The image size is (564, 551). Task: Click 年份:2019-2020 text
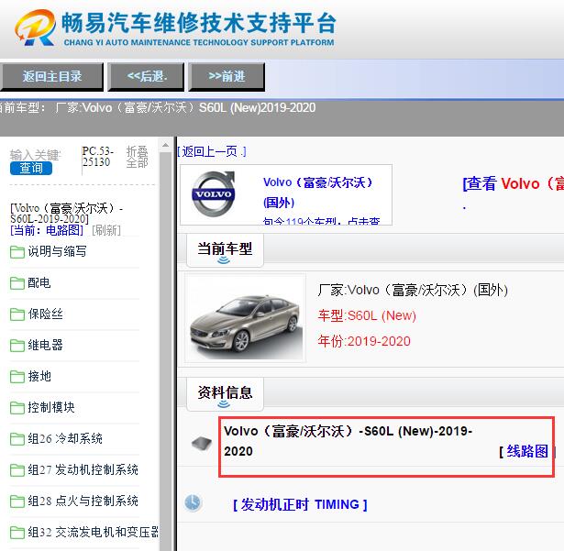click(x=364, y=341)
